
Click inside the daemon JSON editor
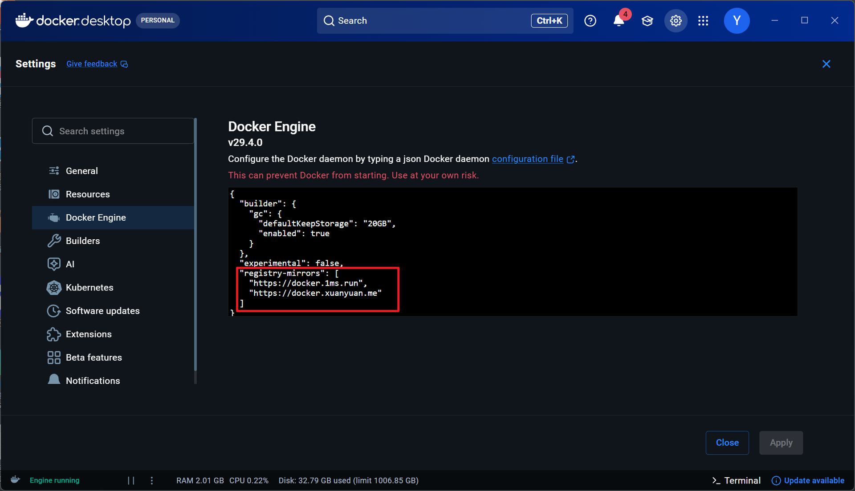tap(513, 252)
